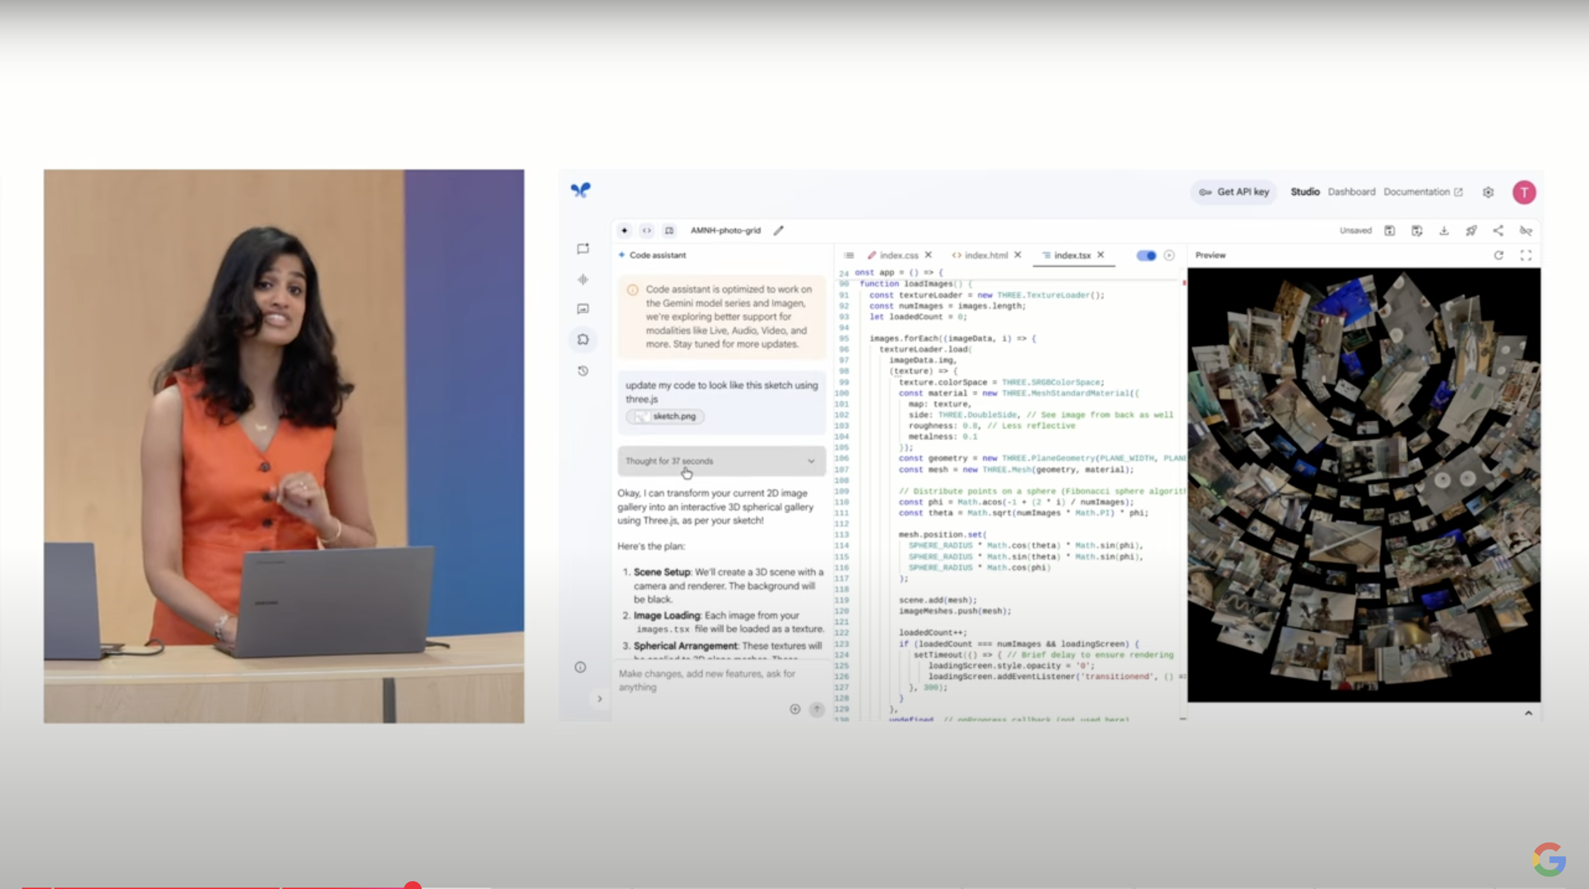Open settings gear in header
The width and height of the screenshot is (1589, 889).
(x=1488, y=192)
